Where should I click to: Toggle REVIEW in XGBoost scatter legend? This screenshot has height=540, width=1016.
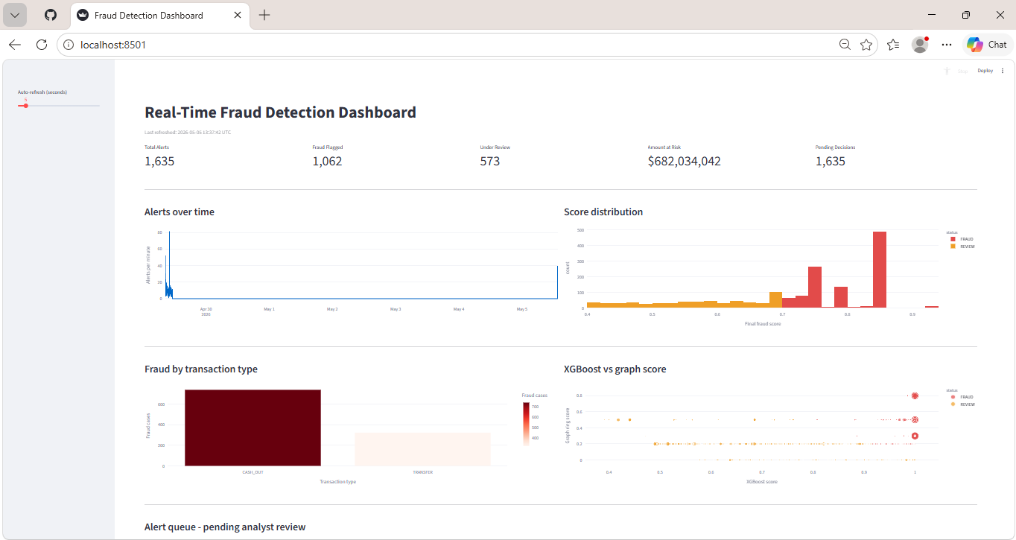(x=963, y=404)
